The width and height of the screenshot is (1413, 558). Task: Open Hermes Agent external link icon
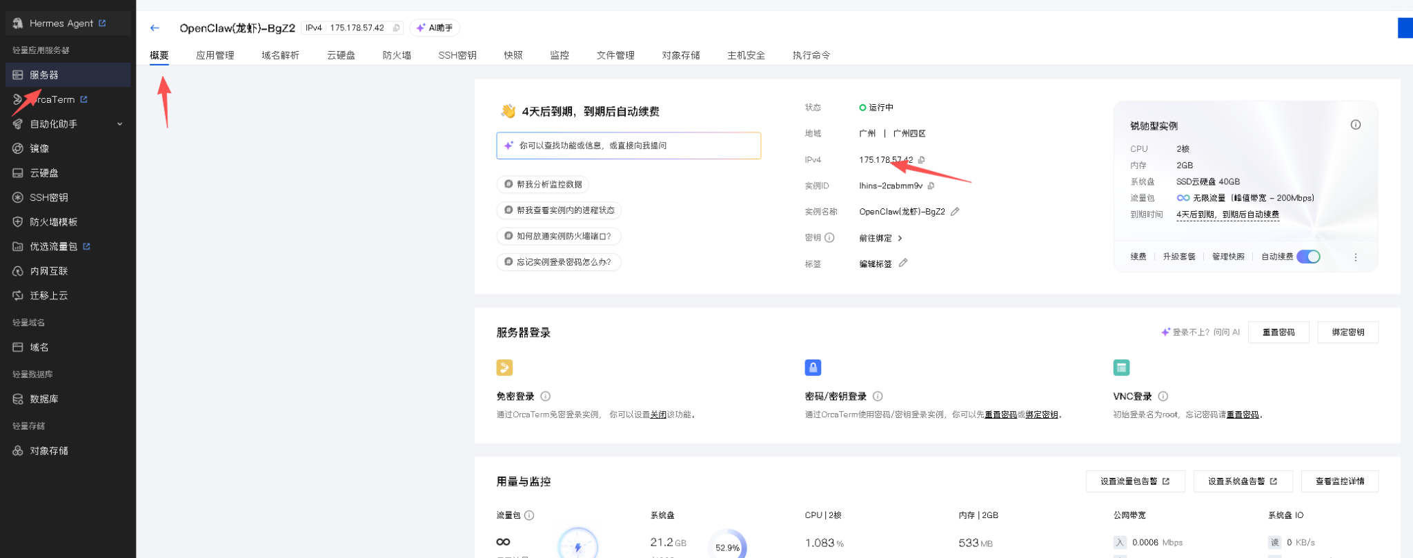102,23
